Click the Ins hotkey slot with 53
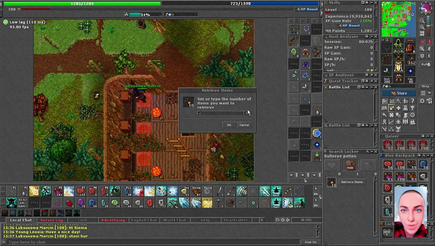The height and width of the screenshot is (246, 435). point(184,191)
